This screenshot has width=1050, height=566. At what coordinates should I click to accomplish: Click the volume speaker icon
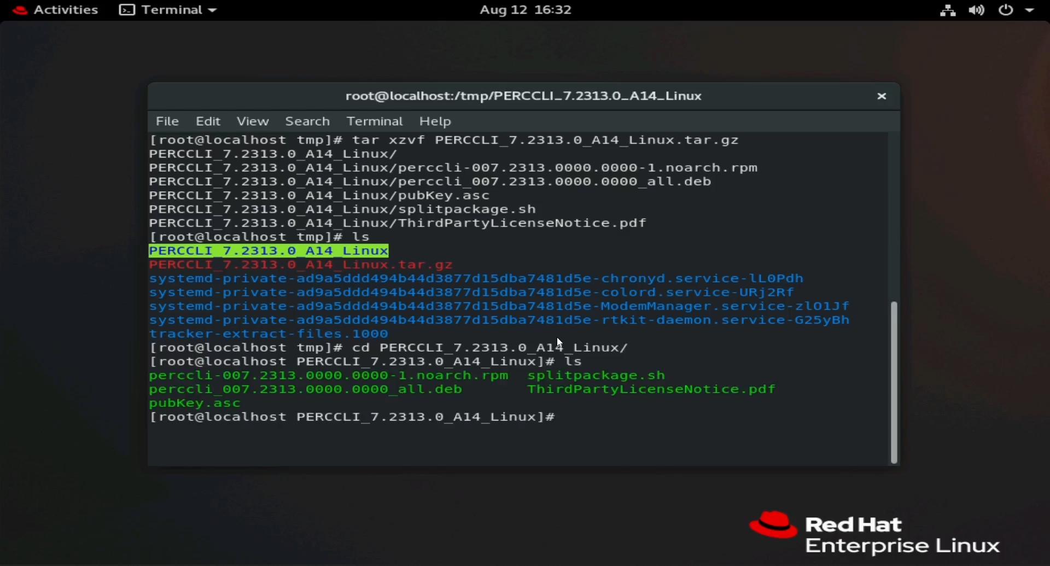click(977, 10)
